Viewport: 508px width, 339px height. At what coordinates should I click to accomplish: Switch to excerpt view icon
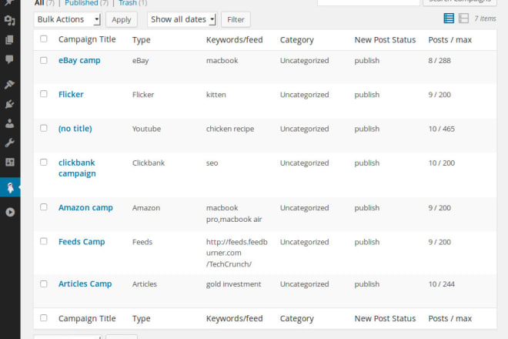click(463, 18)
